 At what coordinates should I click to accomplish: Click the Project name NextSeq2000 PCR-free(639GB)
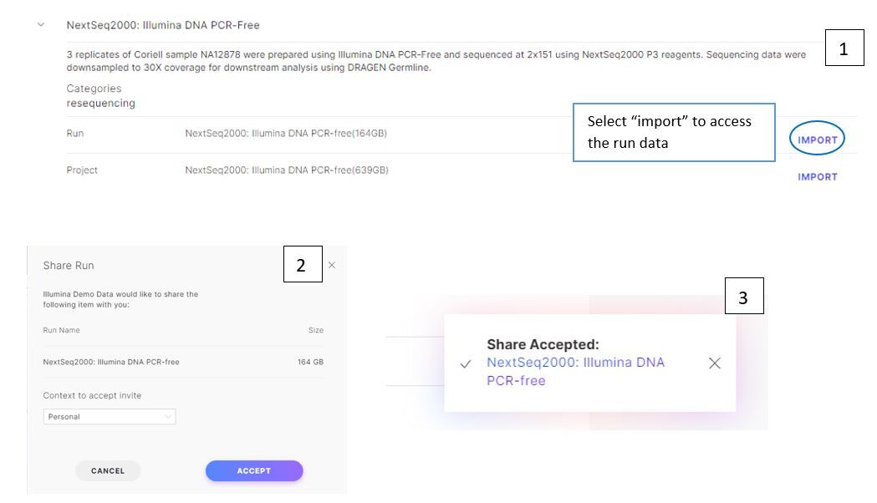(287, 170)
